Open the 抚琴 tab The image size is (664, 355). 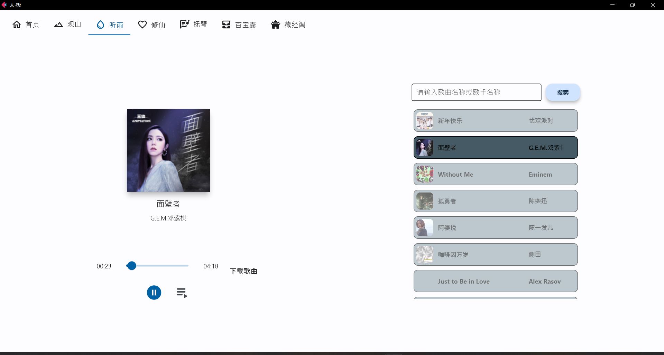pyautogui.click(x=193, y=24)
